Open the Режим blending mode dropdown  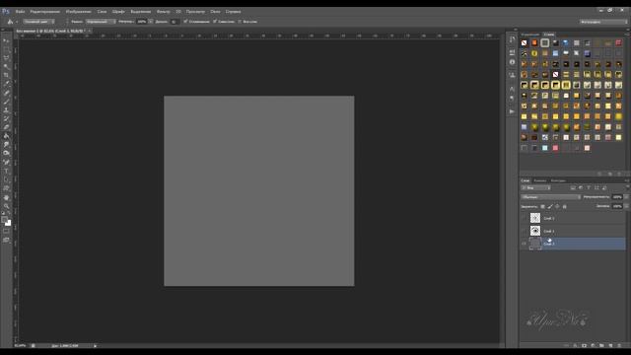[101, 22]
